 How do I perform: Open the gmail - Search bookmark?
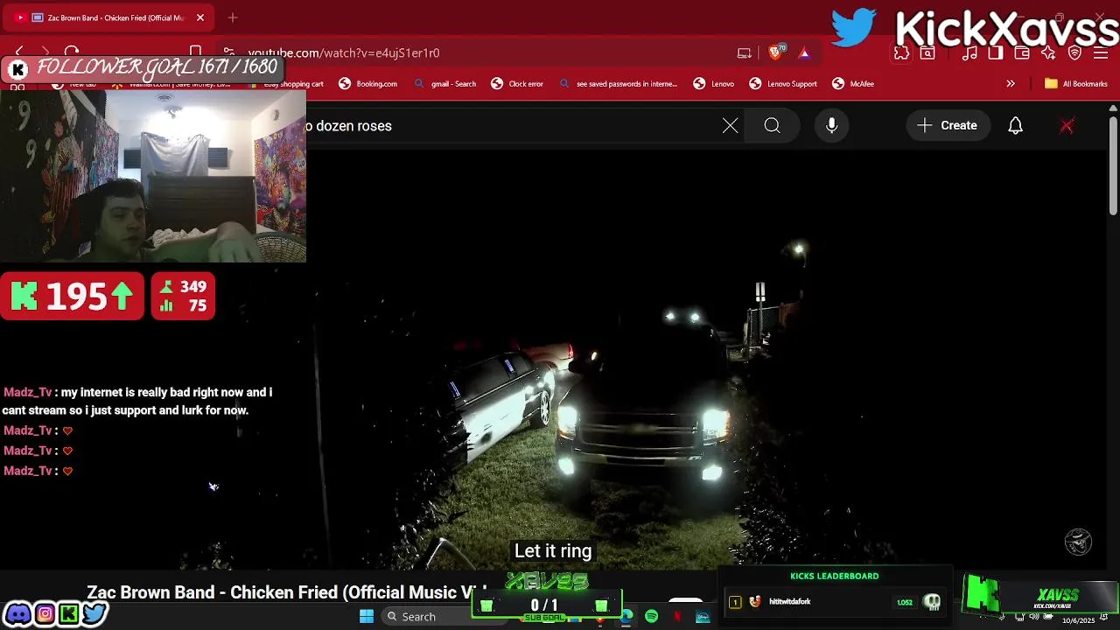(x=444, y=84)
